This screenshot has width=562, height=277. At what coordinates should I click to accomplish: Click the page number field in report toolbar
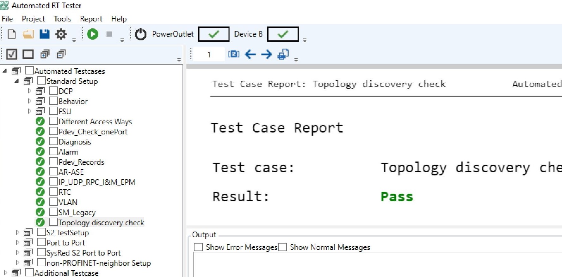point(209,54)
